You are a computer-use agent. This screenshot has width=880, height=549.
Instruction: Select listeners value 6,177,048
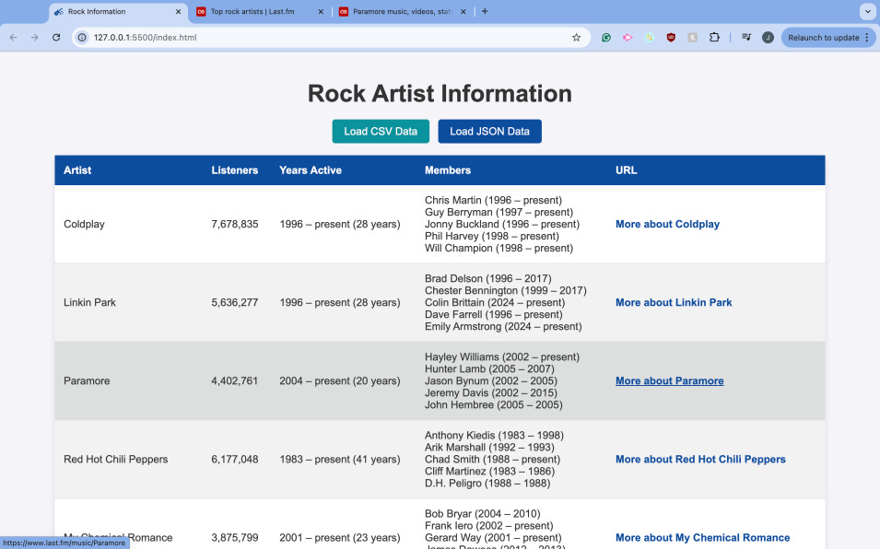[235, 460]
